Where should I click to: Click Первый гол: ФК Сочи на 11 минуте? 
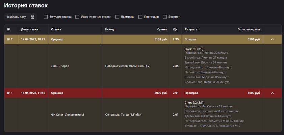[x=209, y=106]
